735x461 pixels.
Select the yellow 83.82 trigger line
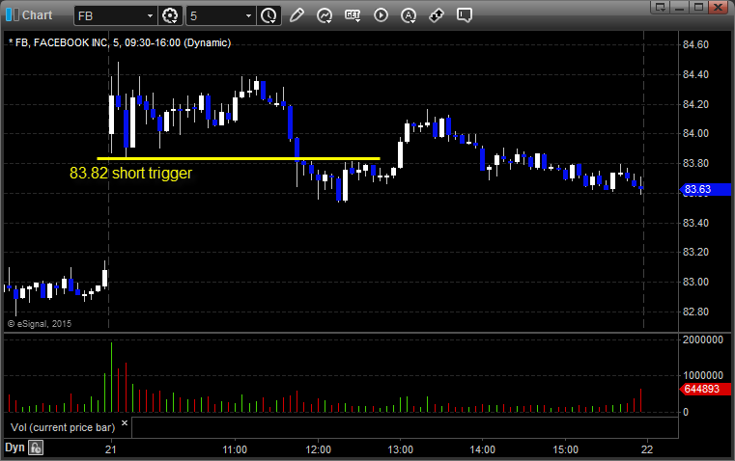(x=239, y=159)
